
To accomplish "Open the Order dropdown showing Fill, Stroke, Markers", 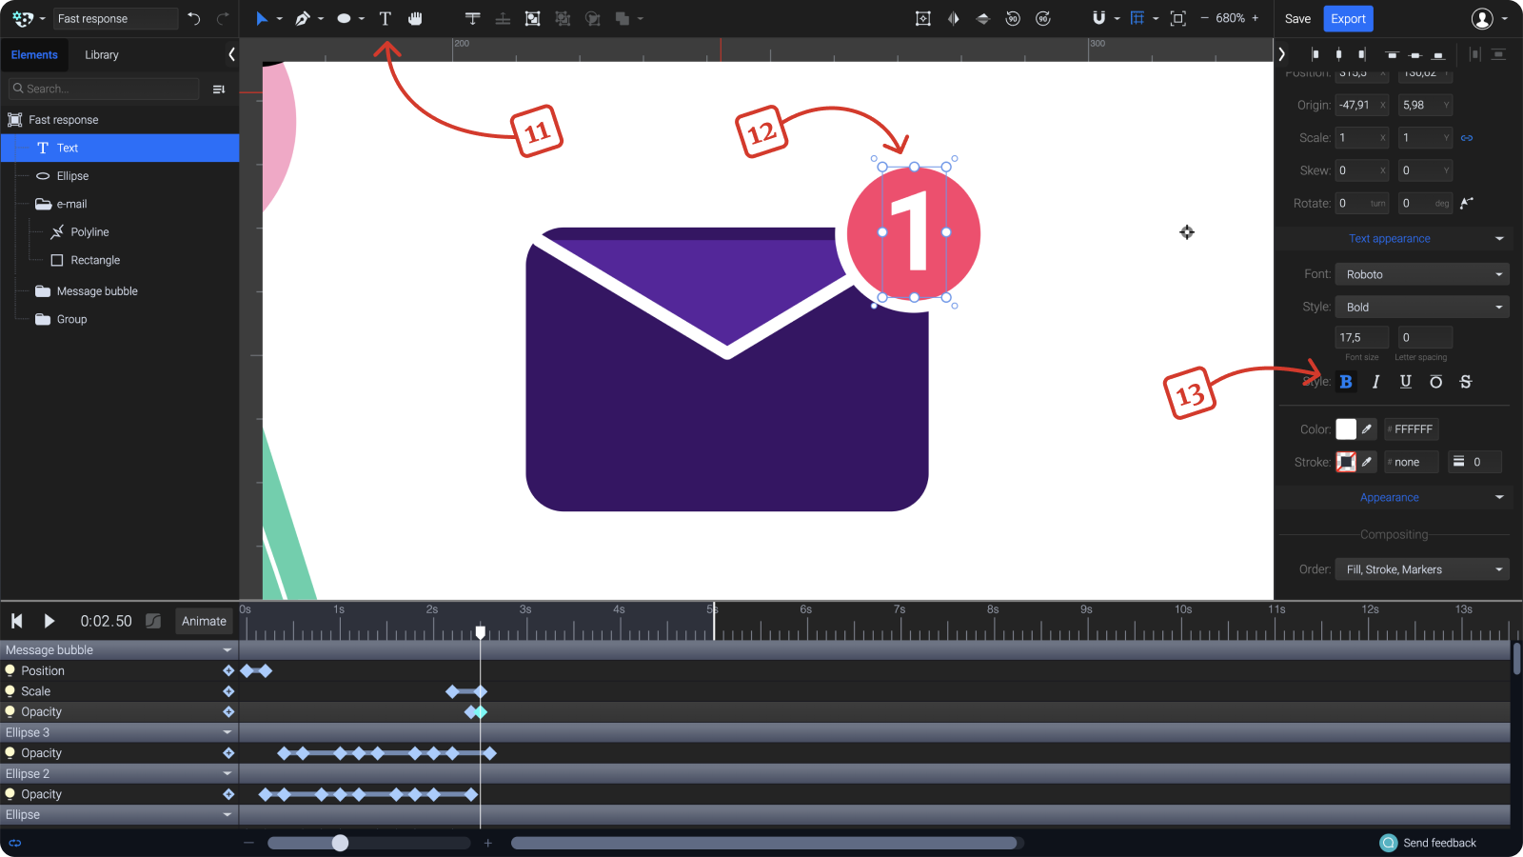I will [1421, 568].
